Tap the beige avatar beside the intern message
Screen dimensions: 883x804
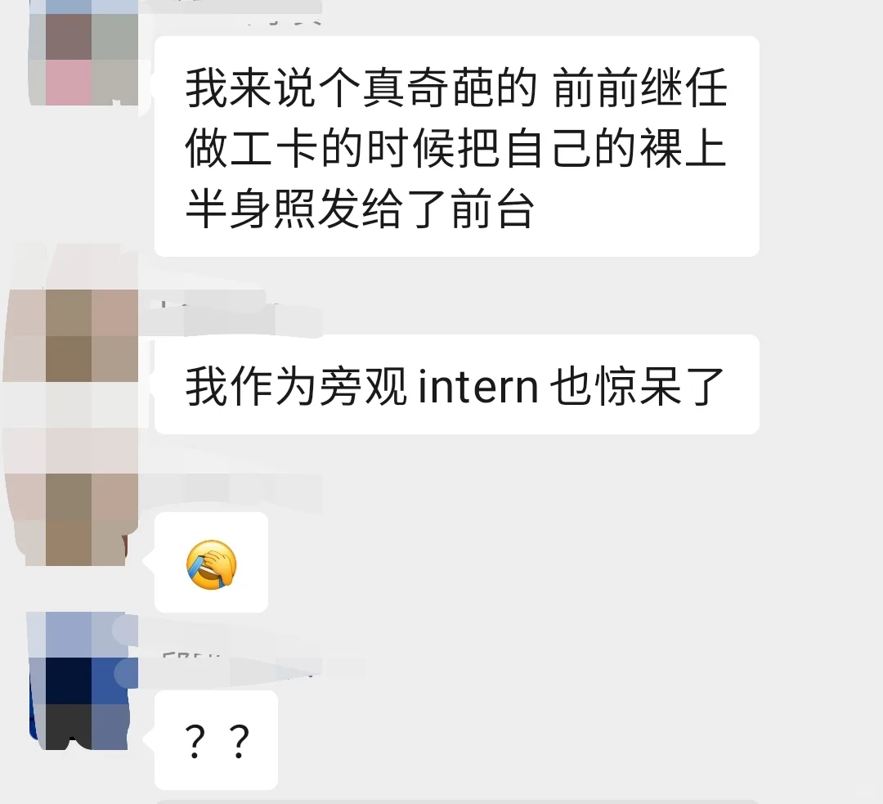[71, 335]
